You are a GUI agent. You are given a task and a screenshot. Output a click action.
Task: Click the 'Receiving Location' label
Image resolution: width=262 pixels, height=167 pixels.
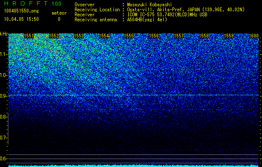coord(97,10)
